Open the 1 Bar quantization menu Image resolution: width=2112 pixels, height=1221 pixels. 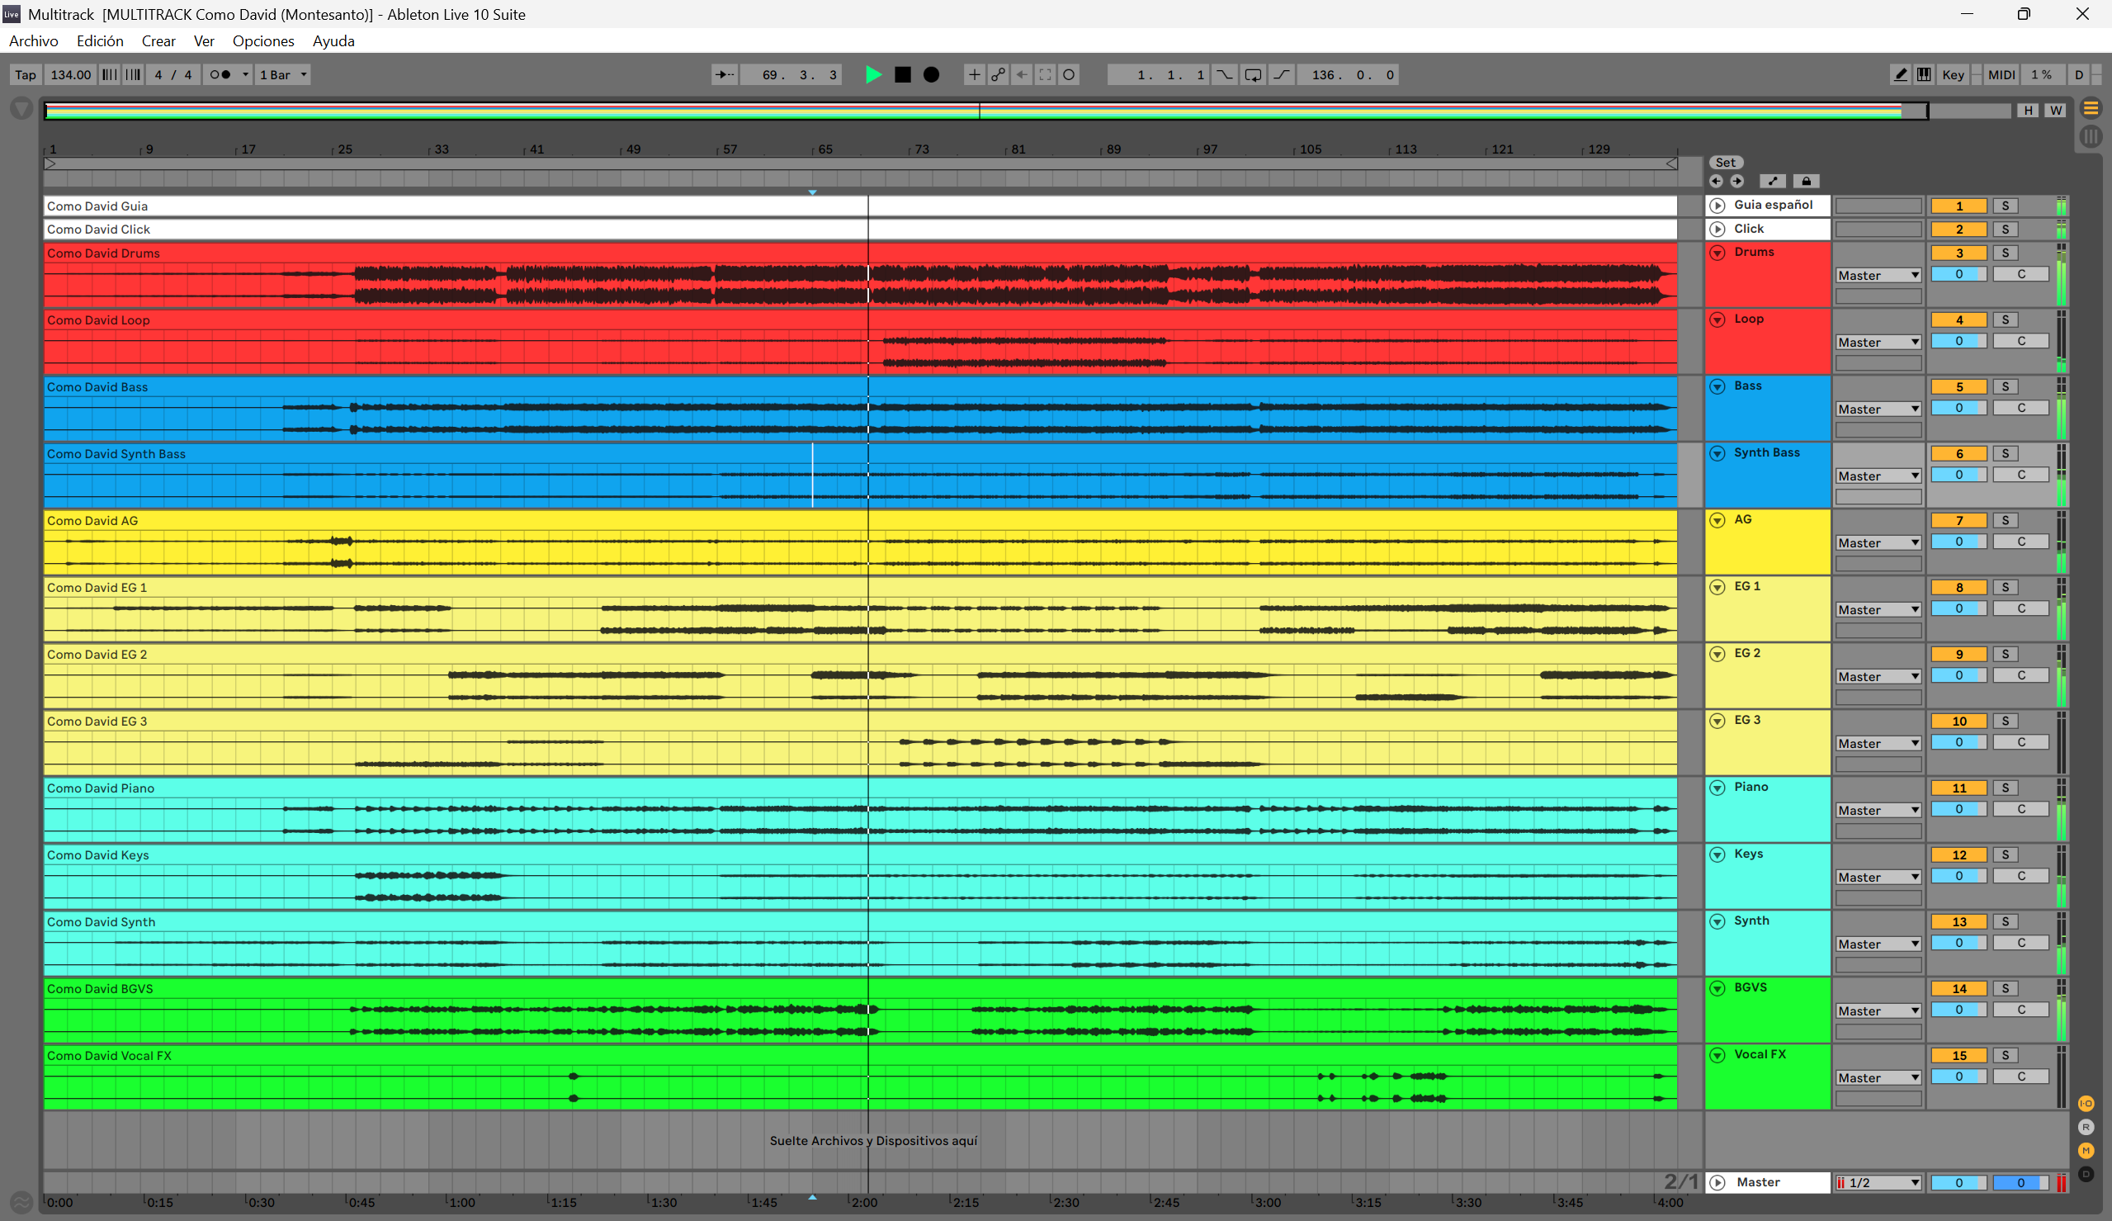click(x=283, y=74)
